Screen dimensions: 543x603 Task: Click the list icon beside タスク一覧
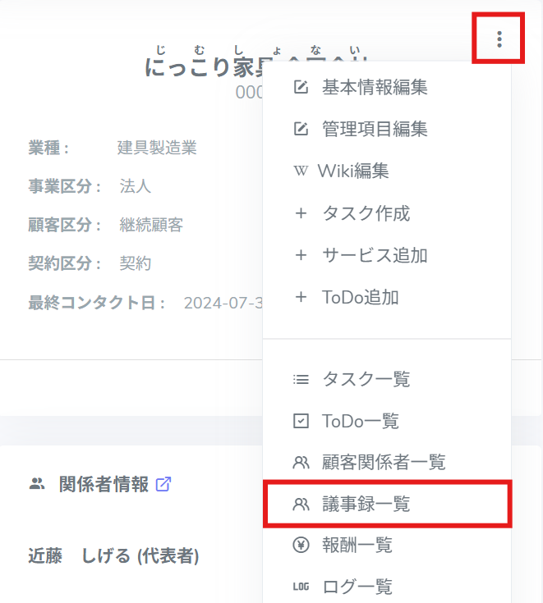click(301, 379)
